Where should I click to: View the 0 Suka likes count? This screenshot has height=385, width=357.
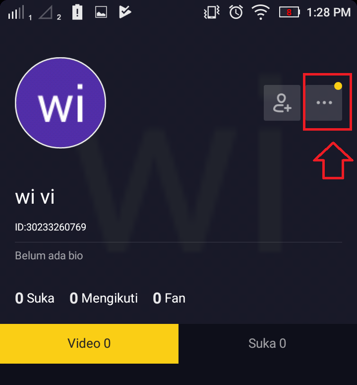click(x=35, y=299)
